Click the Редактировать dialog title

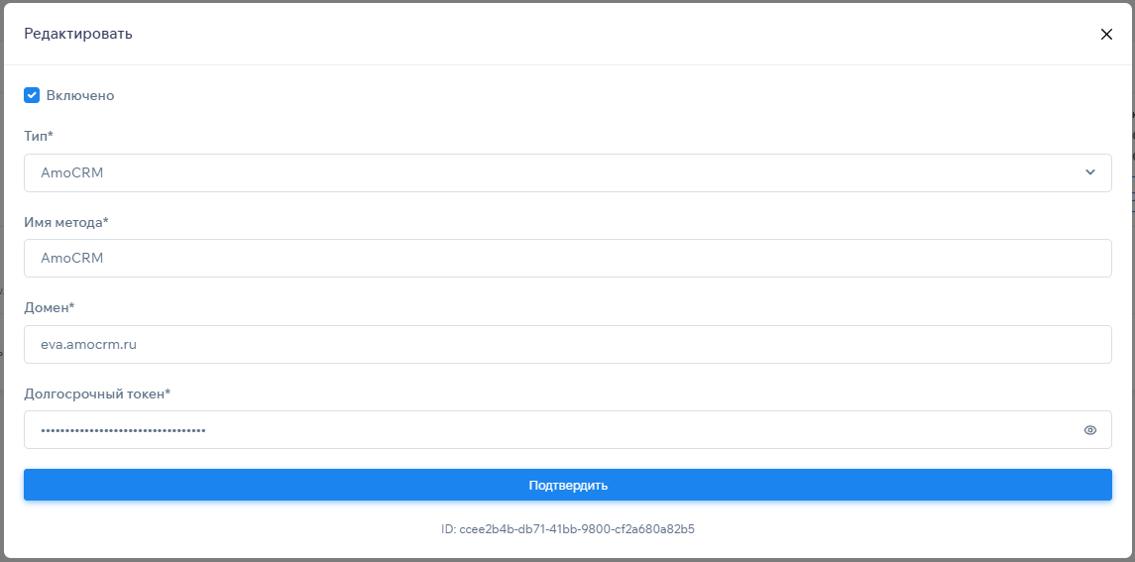[x=78, y=34]
